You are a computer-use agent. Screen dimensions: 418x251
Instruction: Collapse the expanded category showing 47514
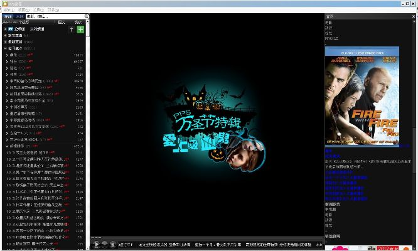pos(7,146)
